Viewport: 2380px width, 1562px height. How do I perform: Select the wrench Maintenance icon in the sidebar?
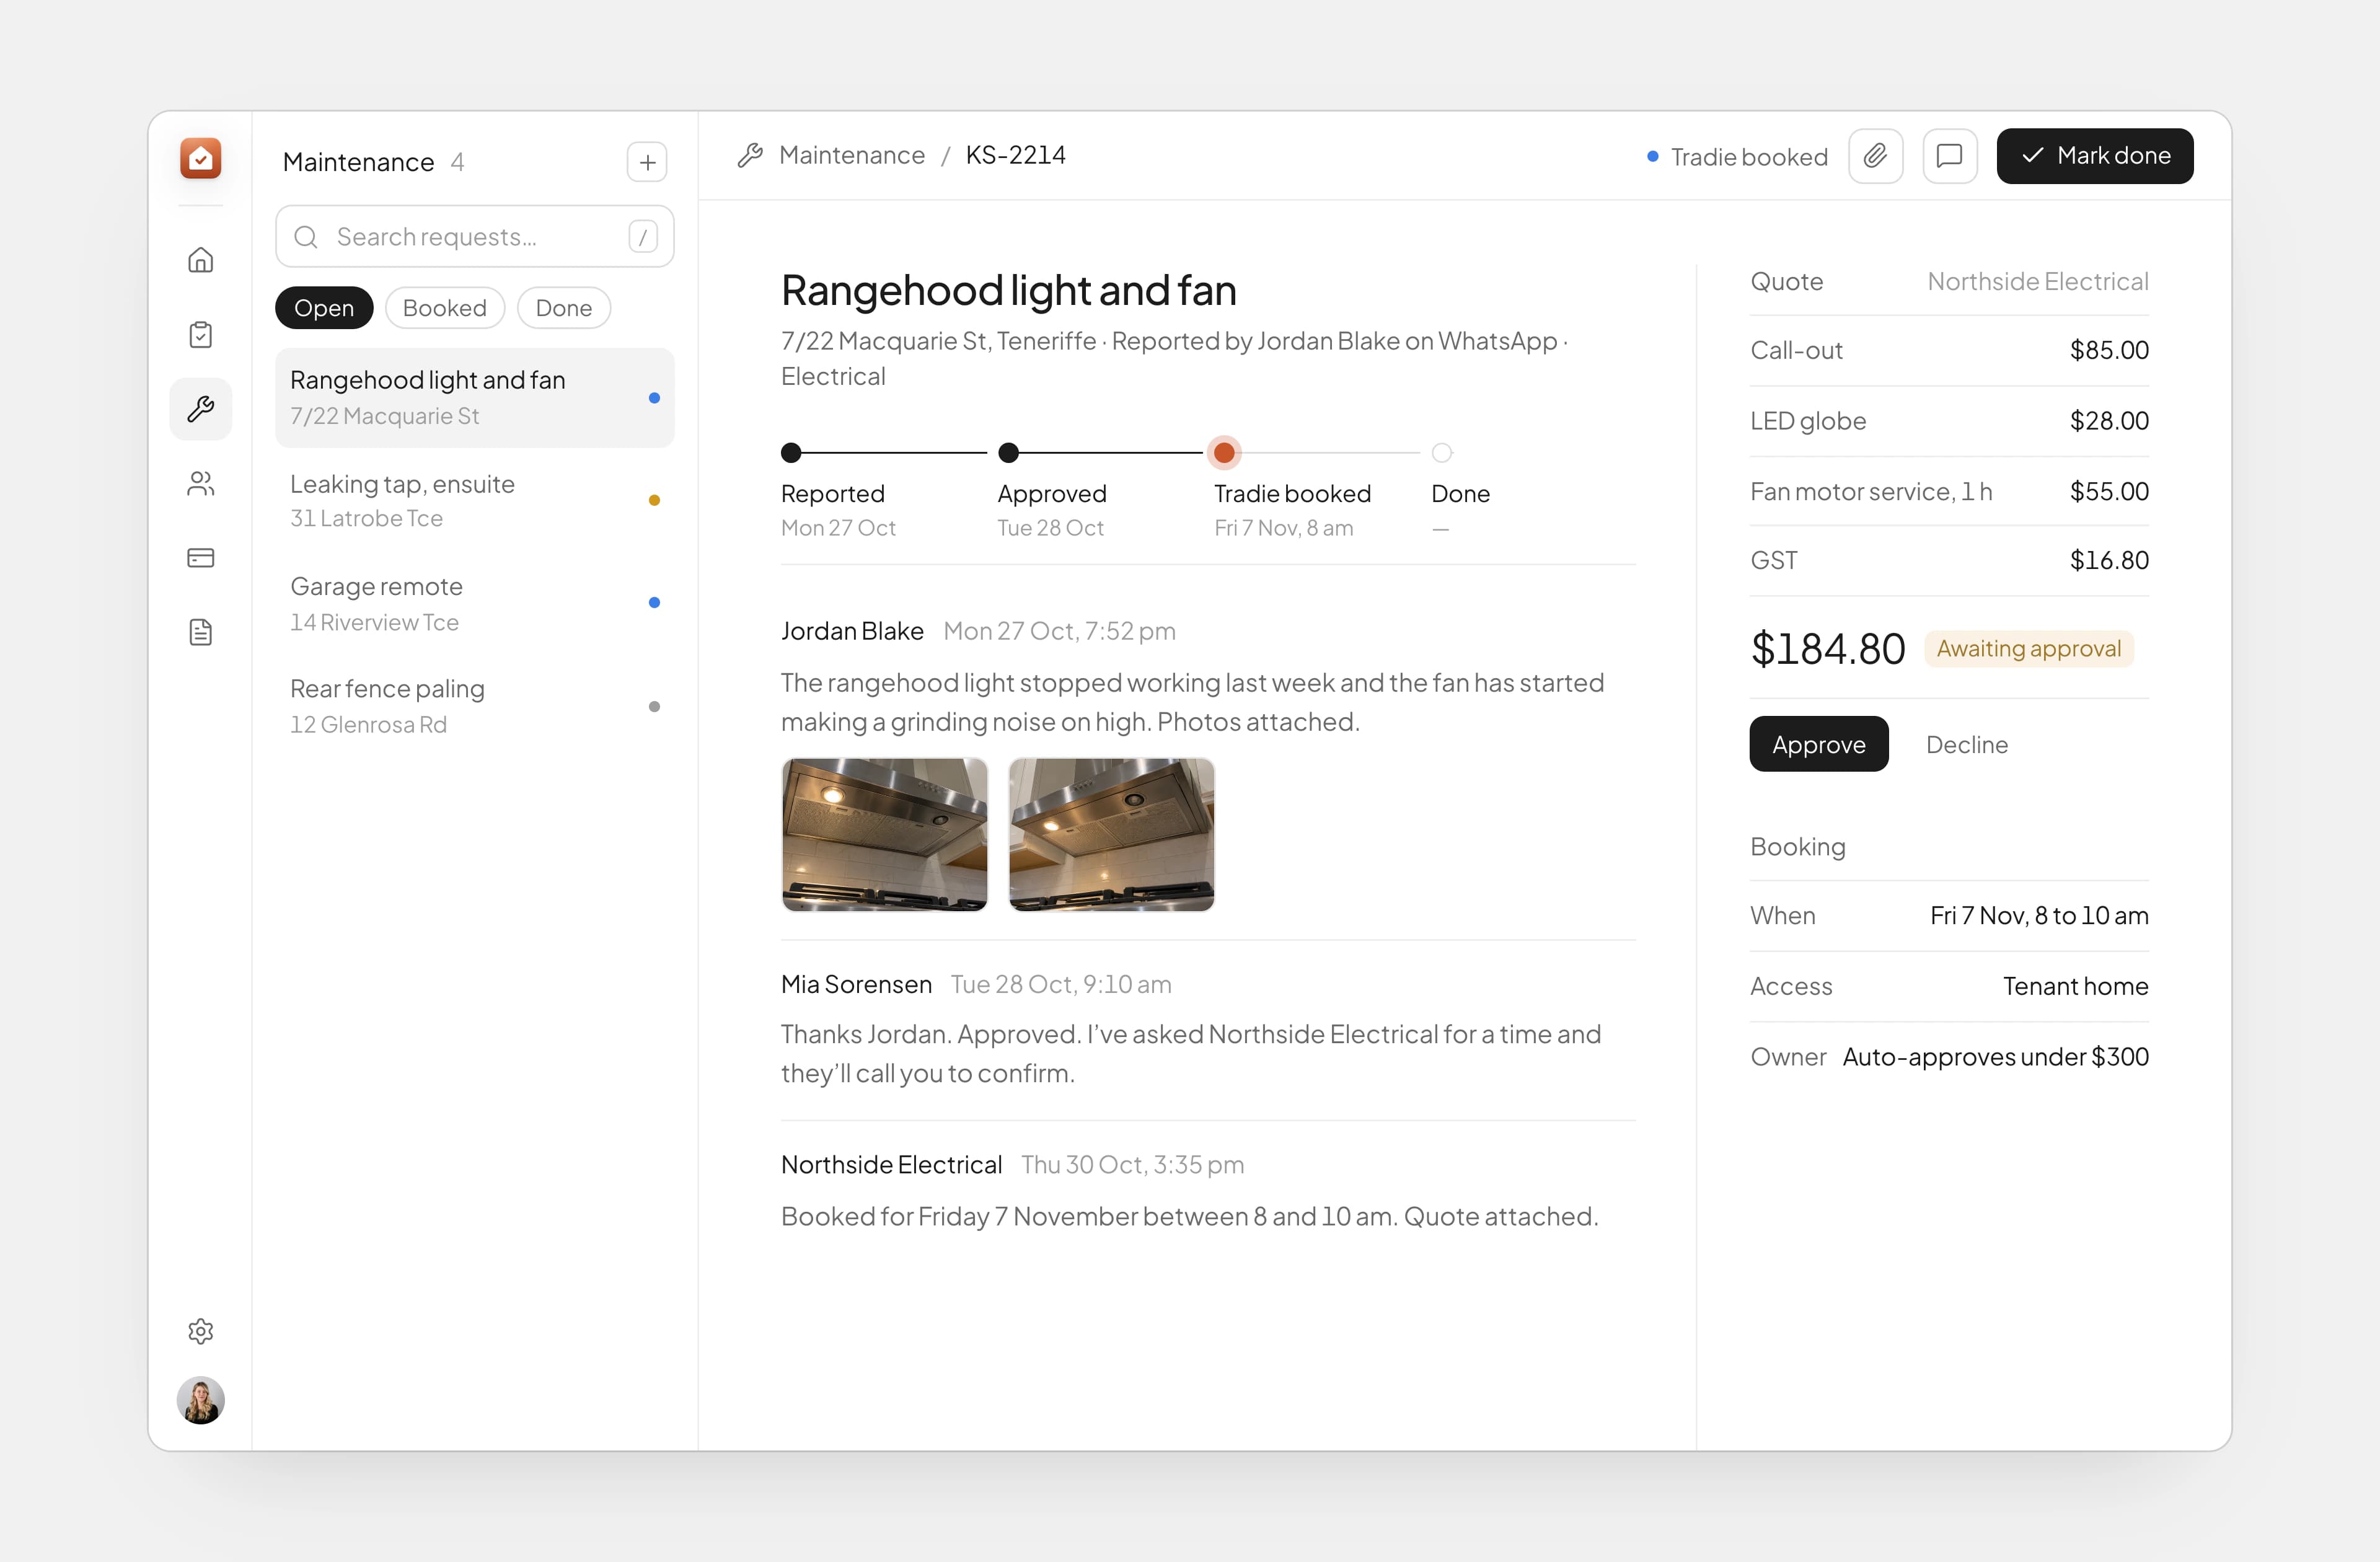pyautogui.click(x=201, y=409)
